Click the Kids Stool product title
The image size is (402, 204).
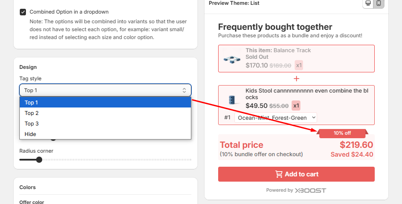[x=307, y=94]
